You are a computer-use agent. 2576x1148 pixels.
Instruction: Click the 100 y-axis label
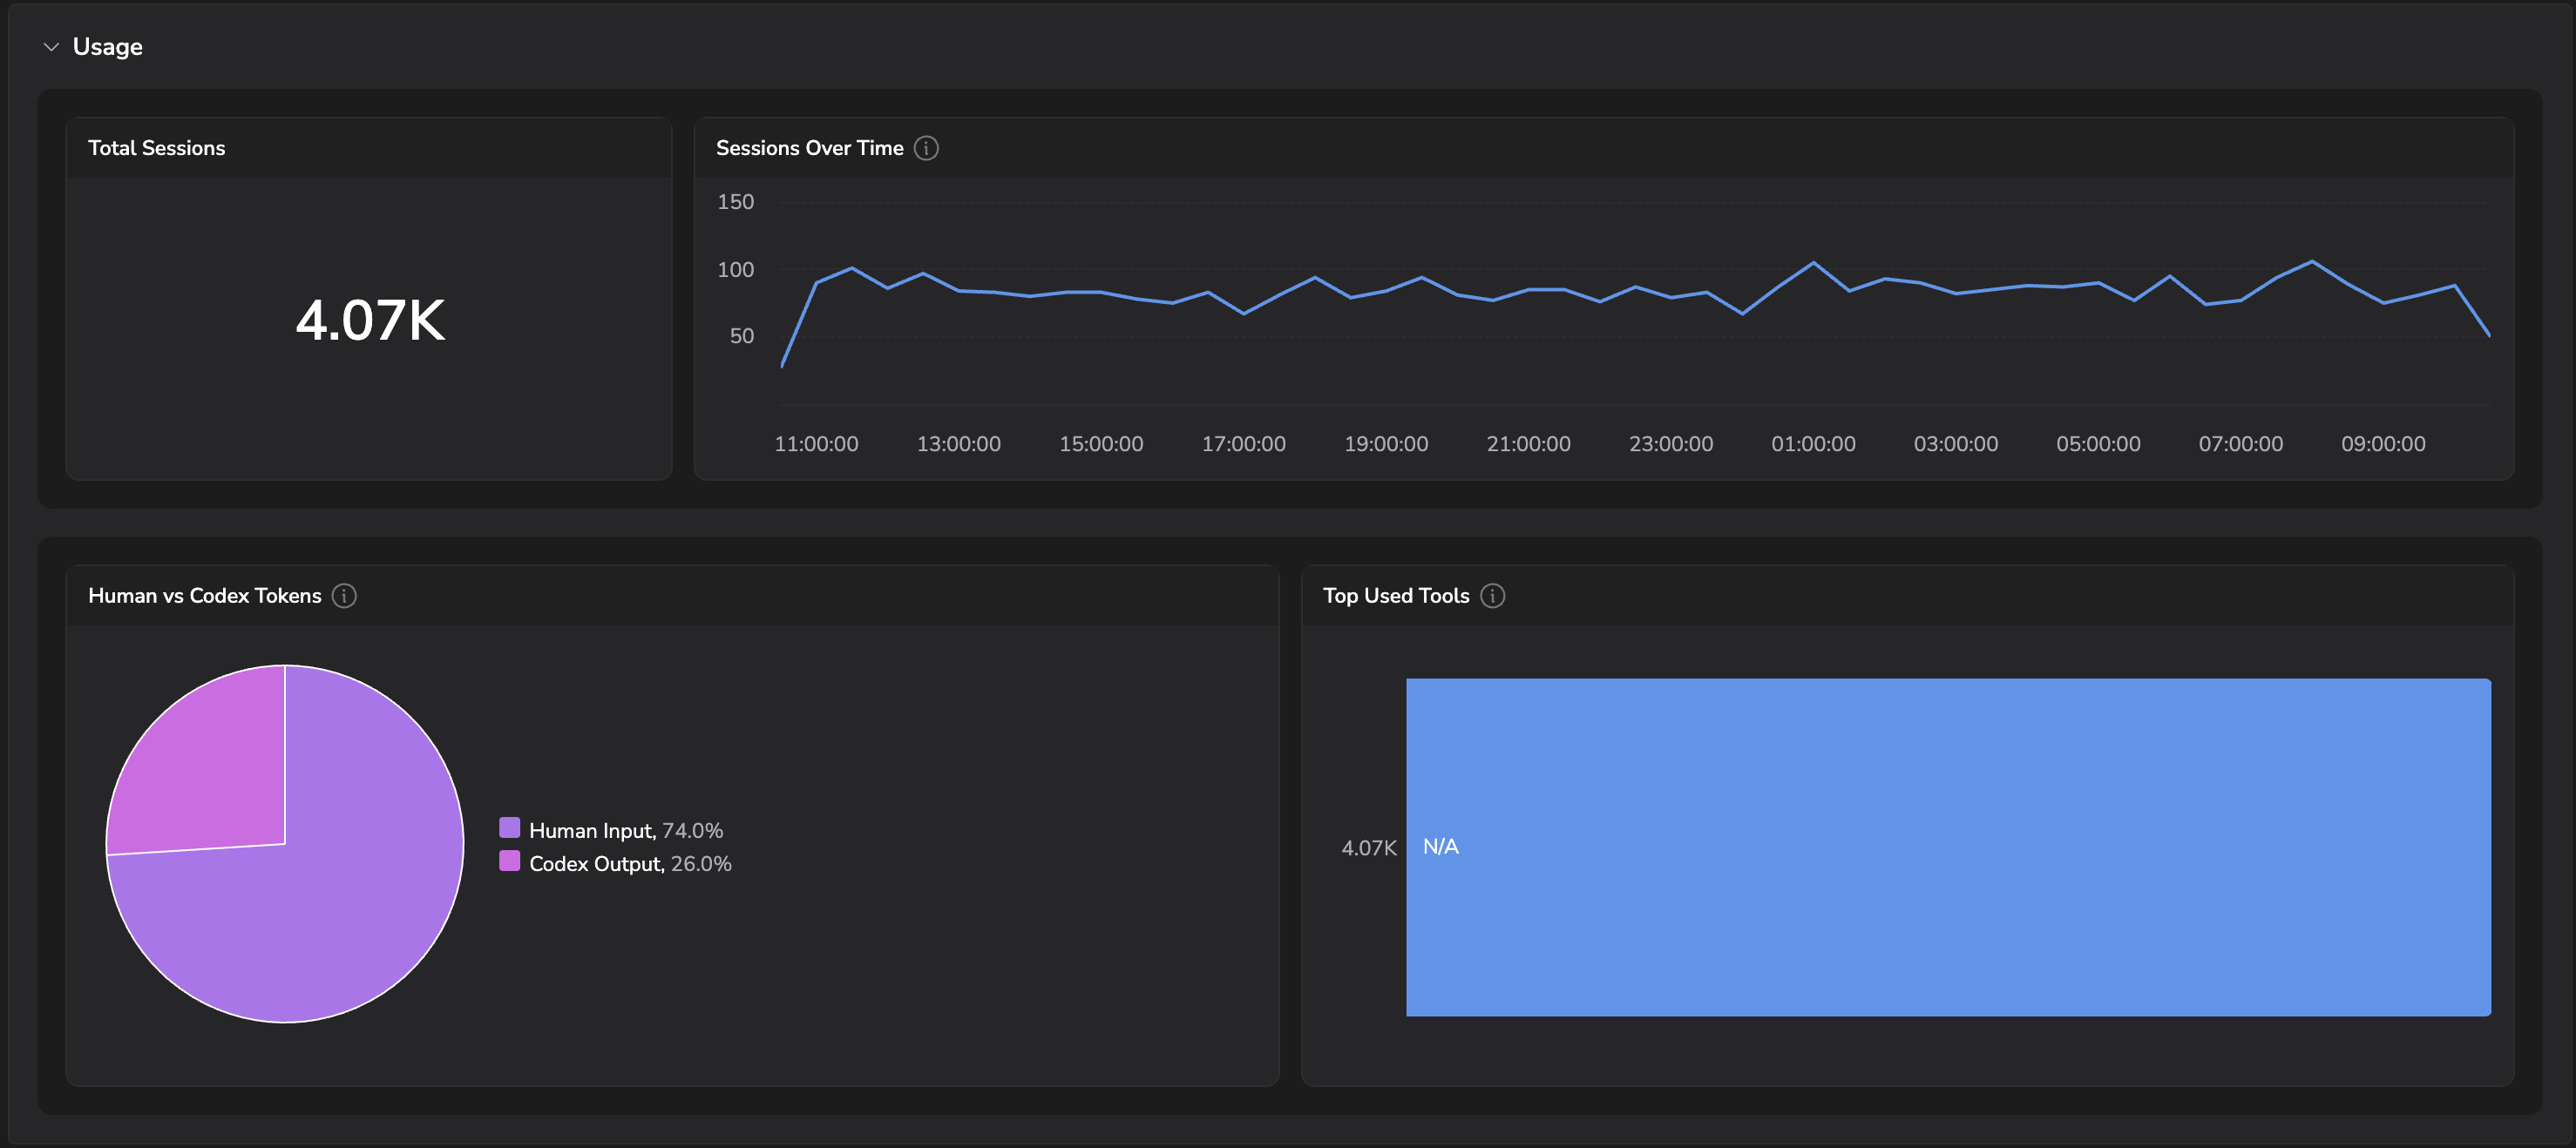pos(735,270)
